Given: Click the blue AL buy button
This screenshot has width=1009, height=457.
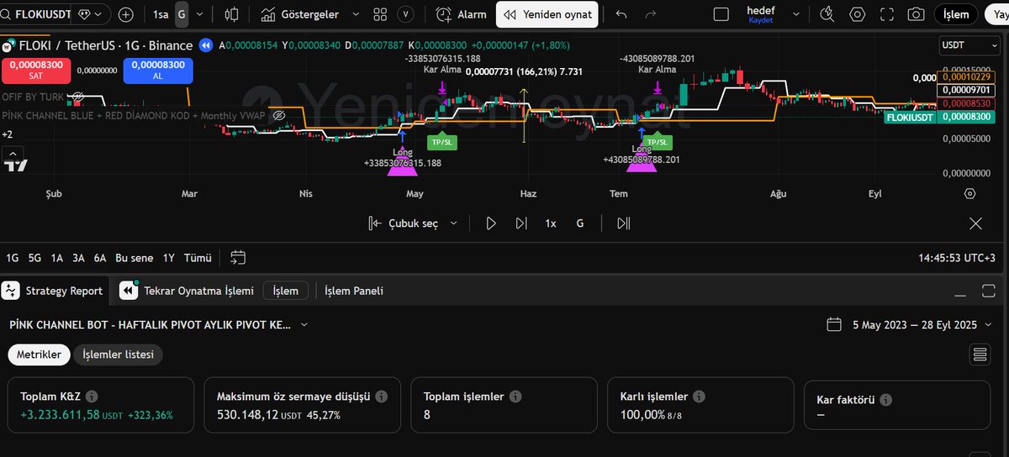Looking at the screenshot, I should pyautogui.click(x=158, y=70).
